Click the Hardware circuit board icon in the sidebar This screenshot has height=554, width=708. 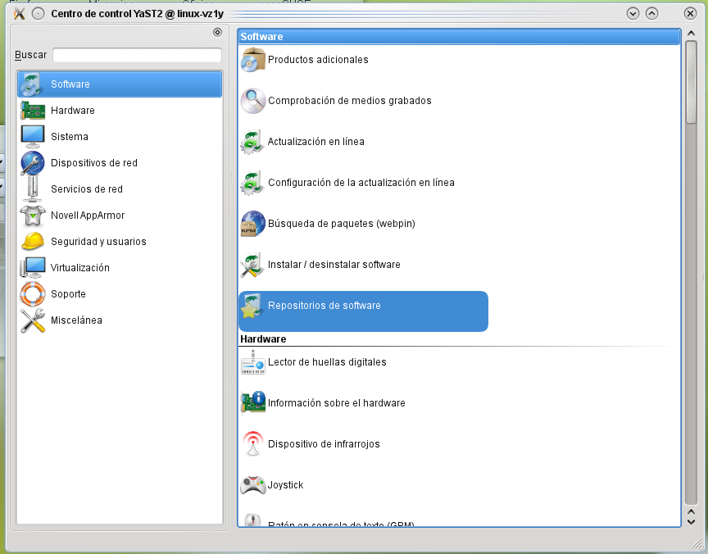click(x=33, y=111)
